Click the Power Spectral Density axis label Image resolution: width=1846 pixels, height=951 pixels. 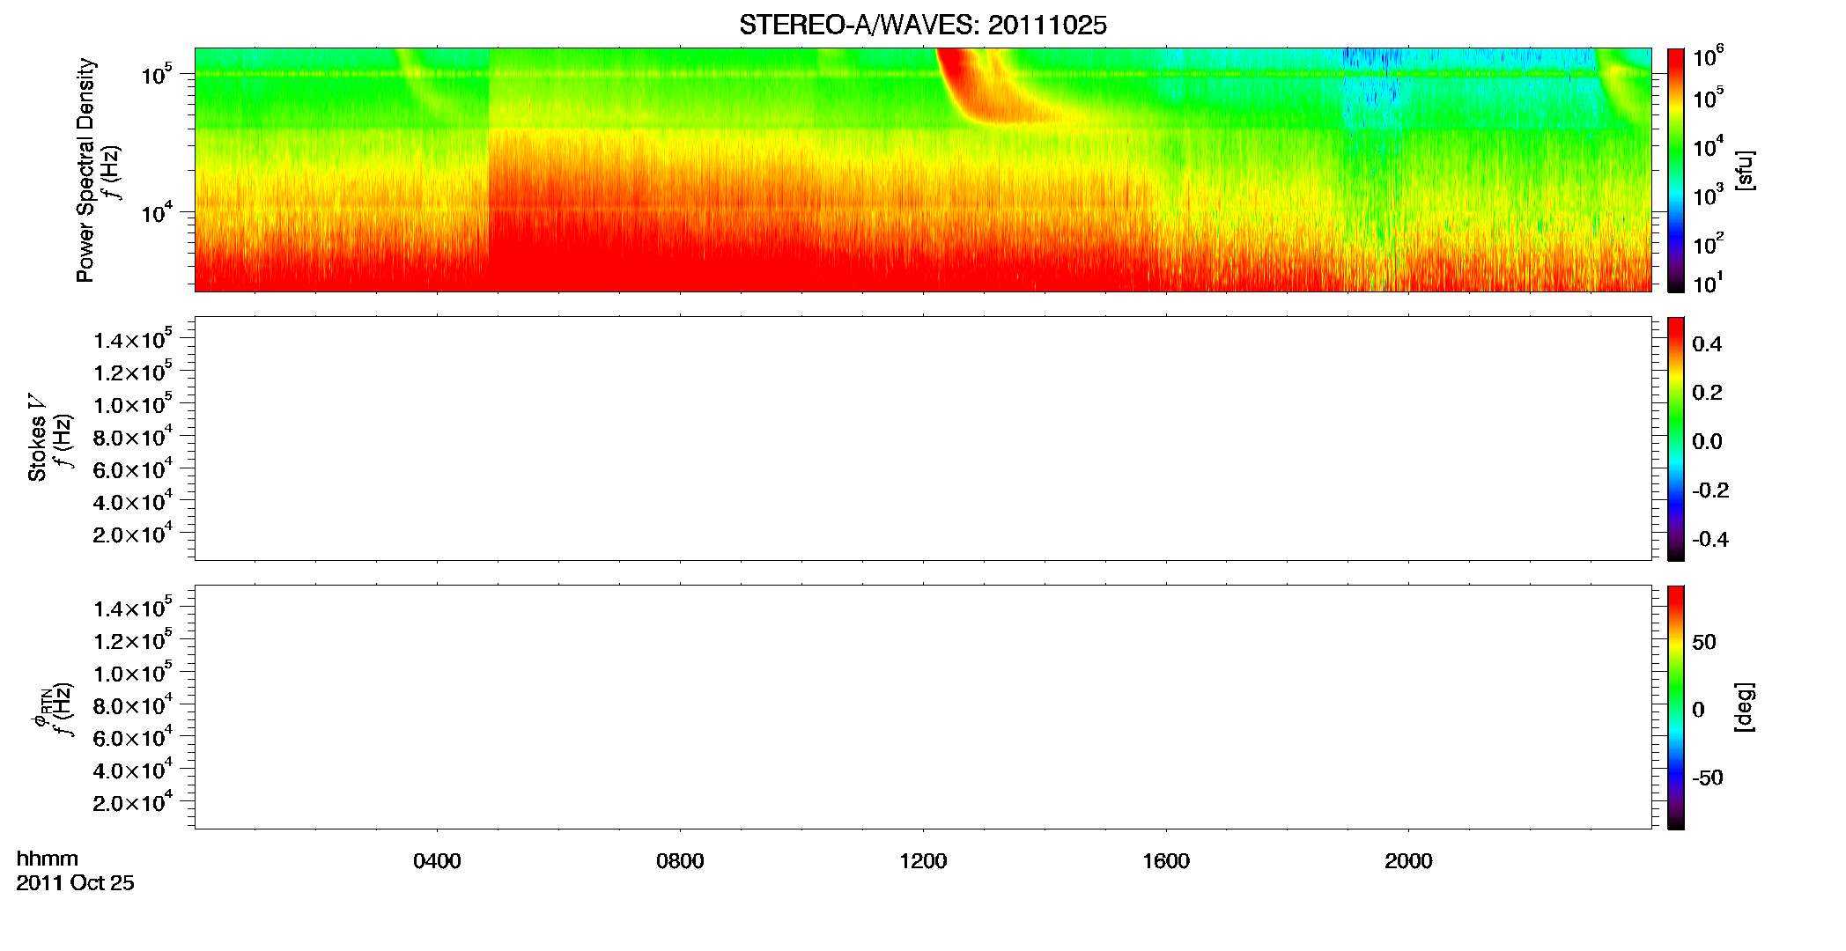(85, 170)
